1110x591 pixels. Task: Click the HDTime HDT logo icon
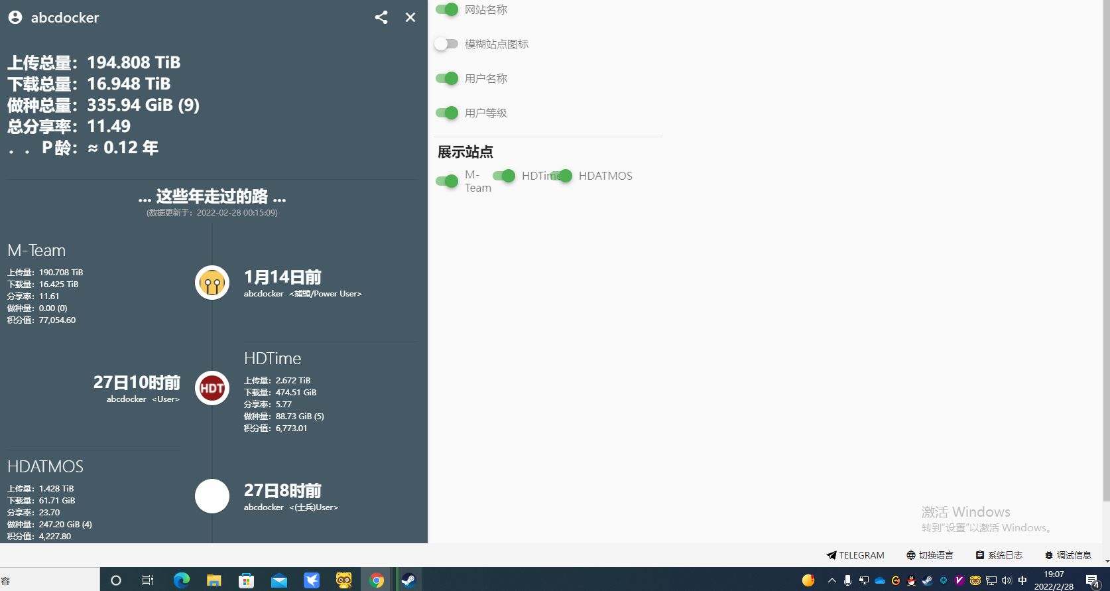coord(212,388)
